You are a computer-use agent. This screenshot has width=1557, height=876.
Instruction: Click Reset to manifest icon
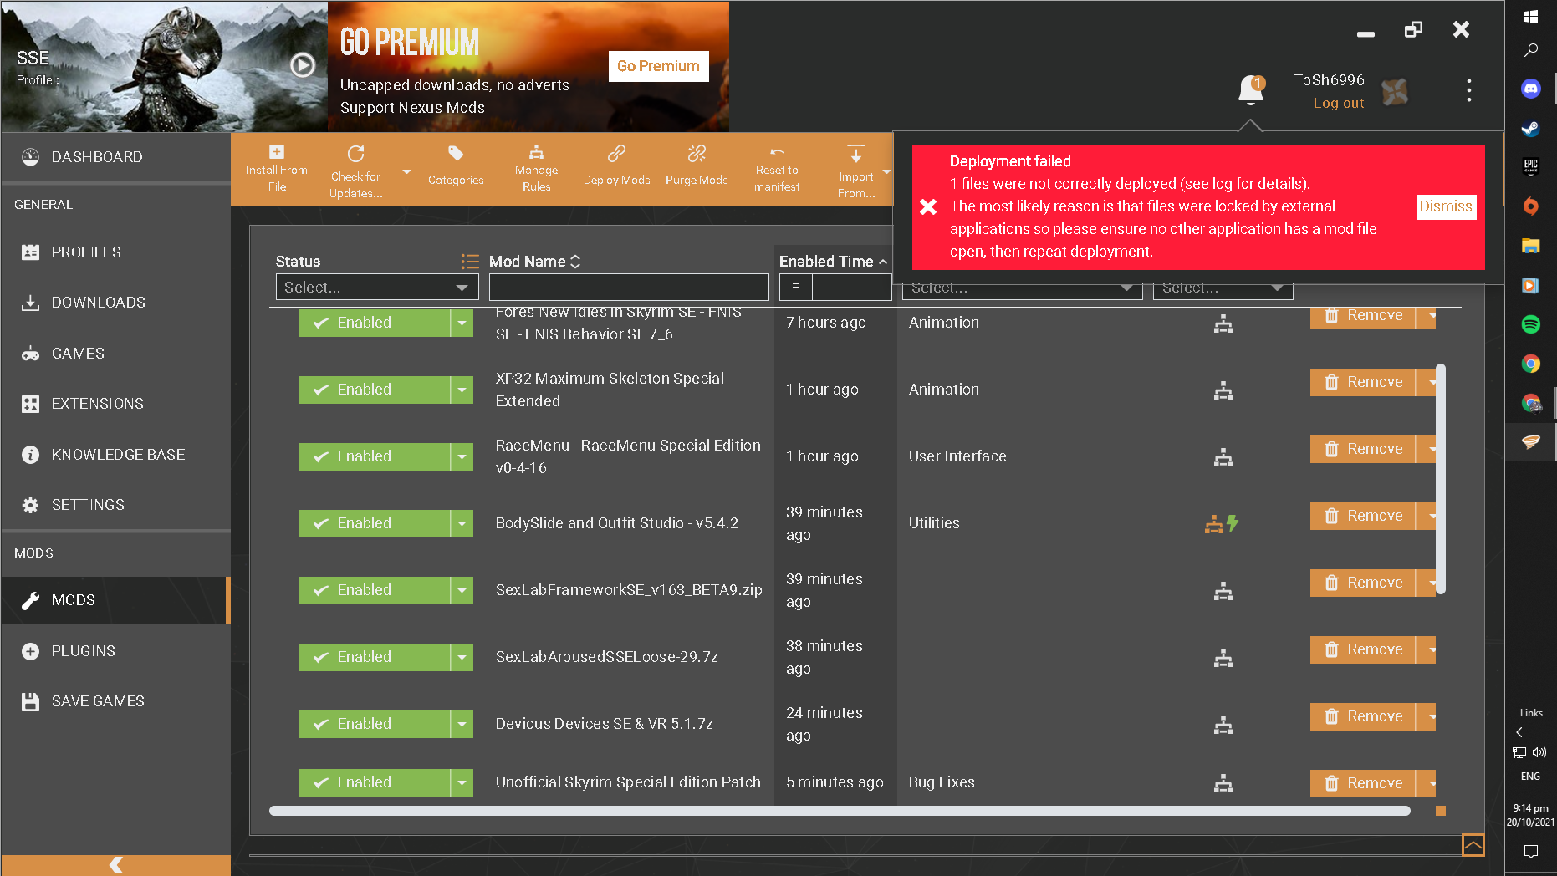point(777,153)
